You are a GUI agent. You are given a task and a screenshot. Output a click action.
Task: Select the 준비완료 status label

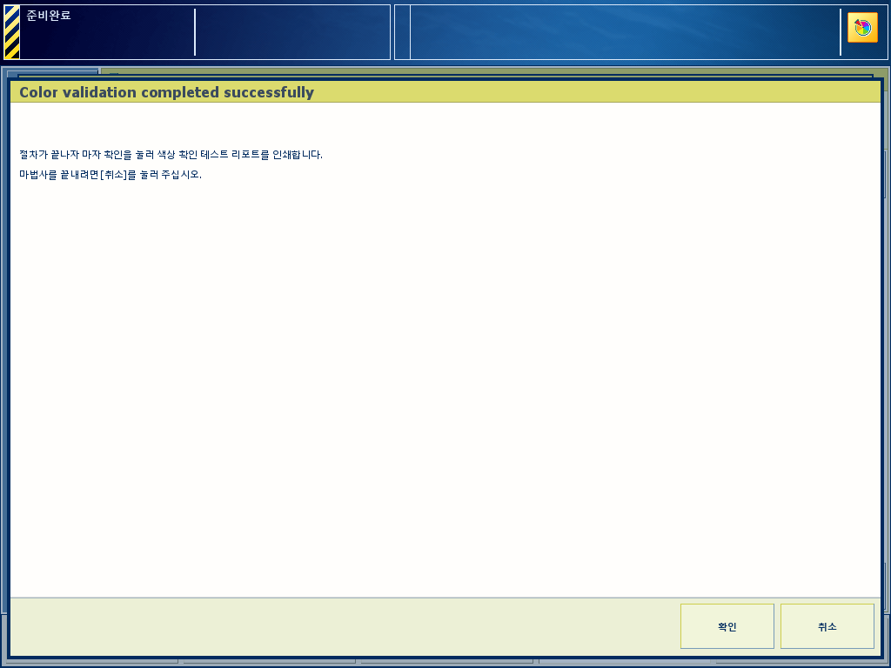point(49,16)
